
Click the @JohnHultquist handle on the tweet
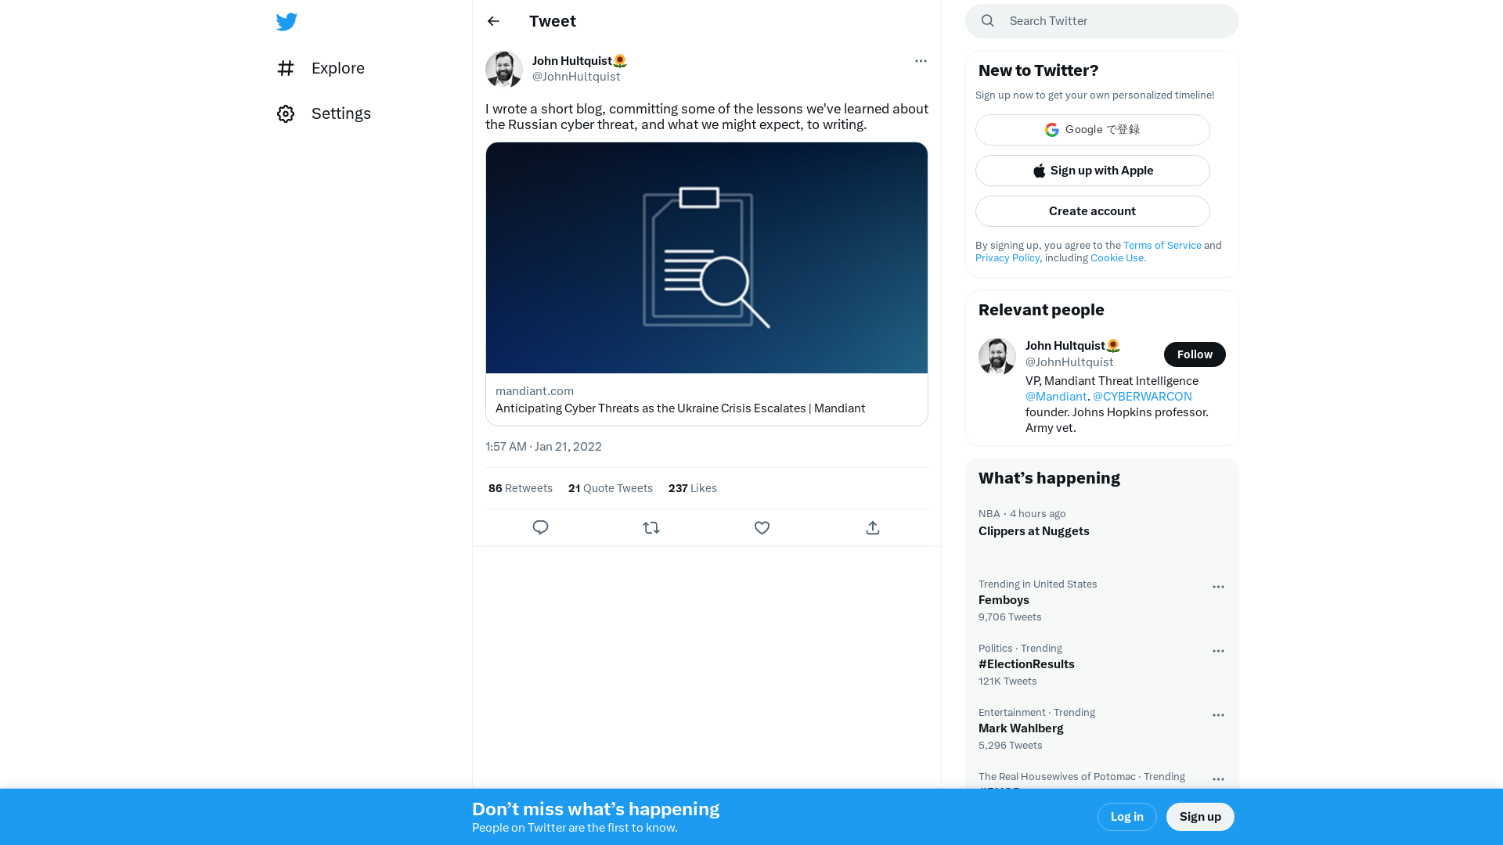tap(576, 77)
